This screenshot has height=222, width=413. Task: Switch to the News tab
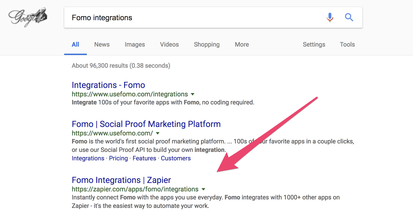(x=102, y=45)
